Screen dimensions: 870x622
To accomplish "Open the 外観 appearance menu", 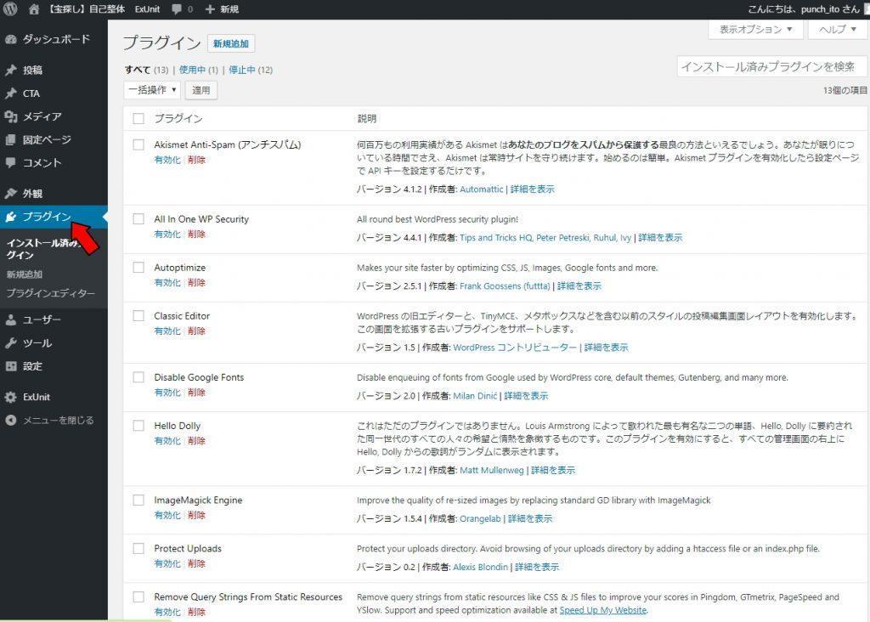I will click(x=32, y=194).
